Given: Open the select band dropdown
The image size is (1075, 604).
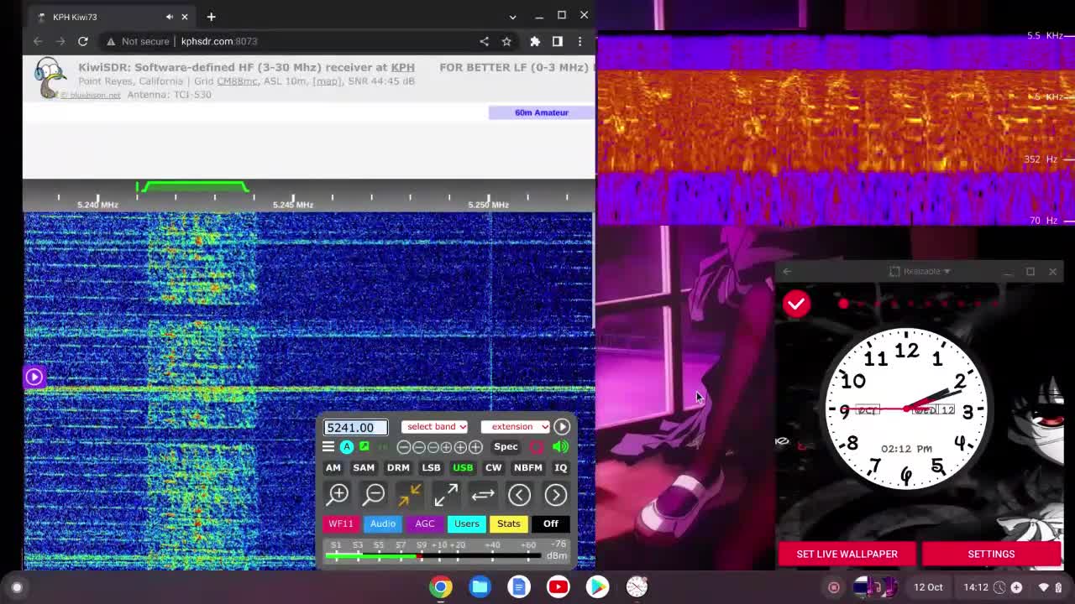Looking at the screenshot, I should click(435, 427).
